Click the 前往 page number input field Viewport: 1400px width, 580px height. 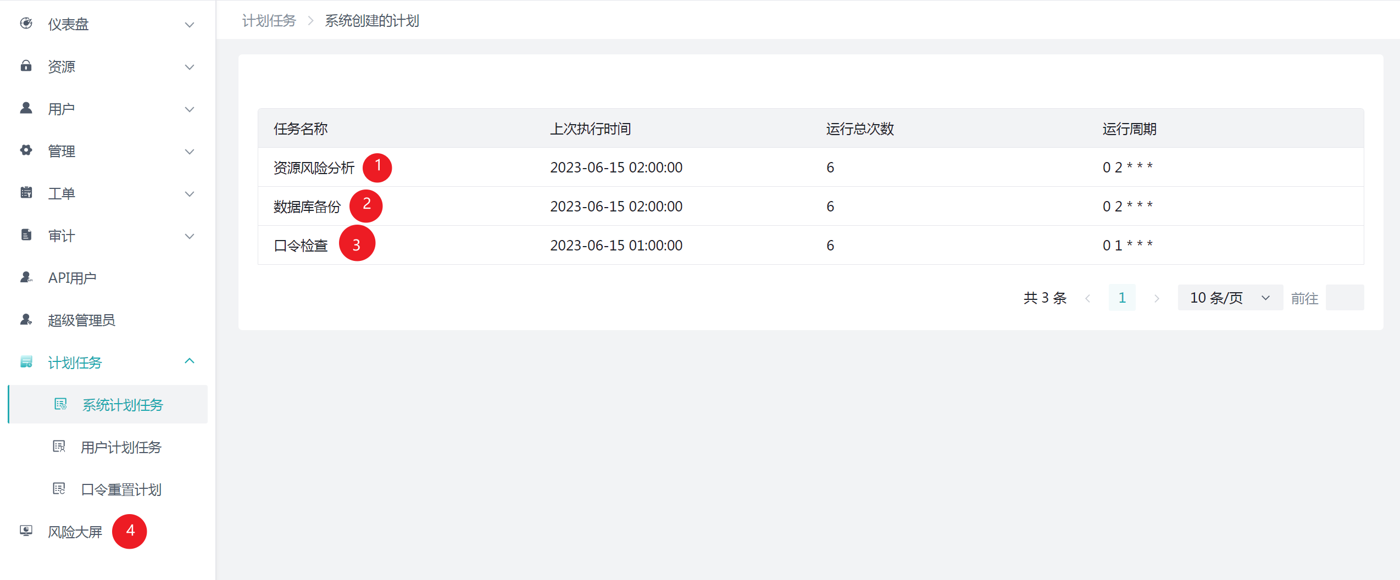tap(1345, 298)
